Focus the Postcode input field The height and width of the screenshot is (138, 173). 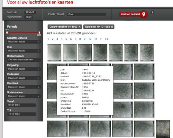coord(30,12)
